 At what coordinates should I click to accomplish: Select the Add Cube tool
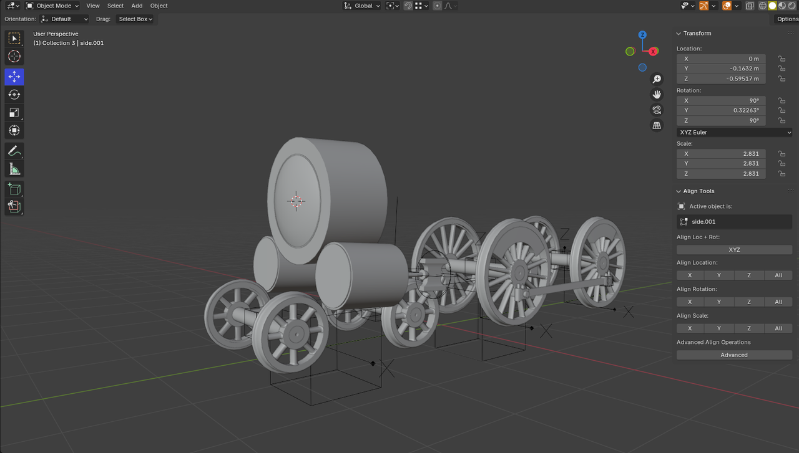coord(14,189)
